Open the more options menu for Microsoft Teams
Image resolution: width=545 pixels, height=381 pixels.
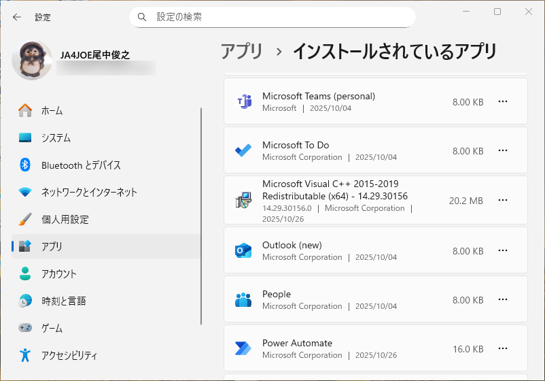503,102
